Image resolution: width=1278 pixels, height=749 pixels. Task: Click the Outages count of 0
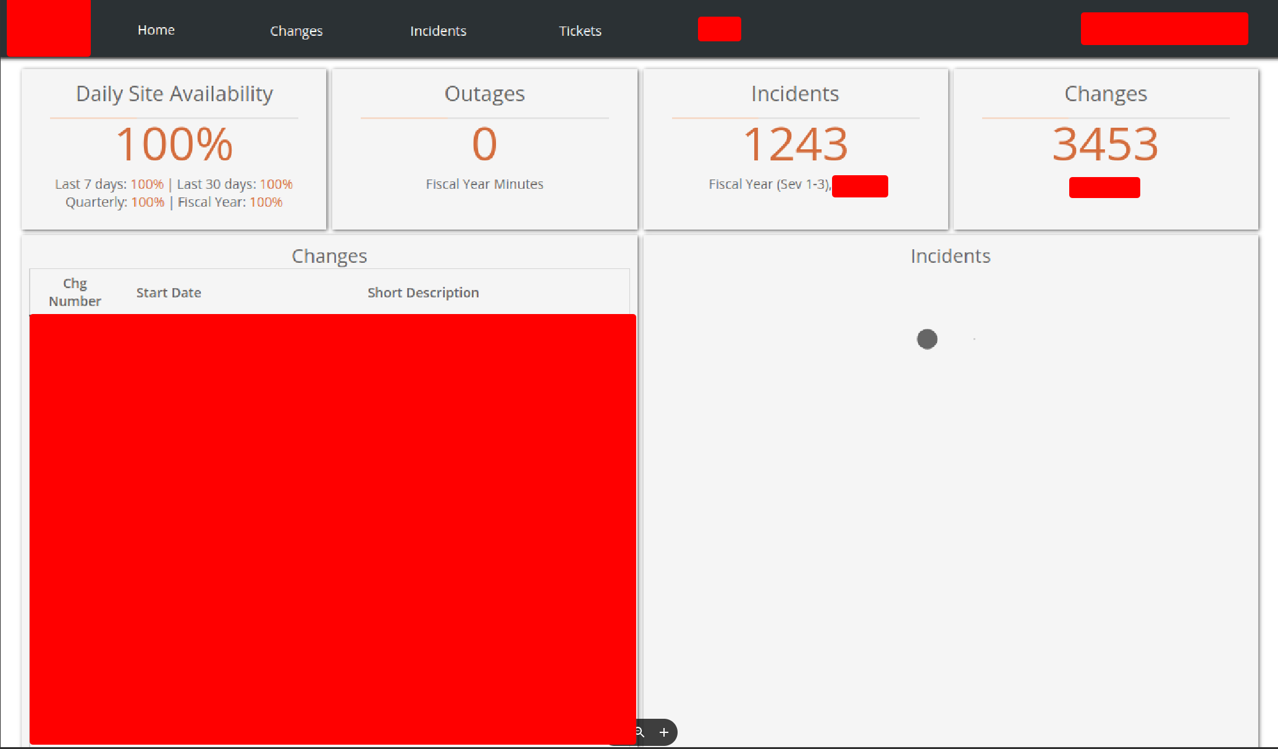(x=484, y=144)
